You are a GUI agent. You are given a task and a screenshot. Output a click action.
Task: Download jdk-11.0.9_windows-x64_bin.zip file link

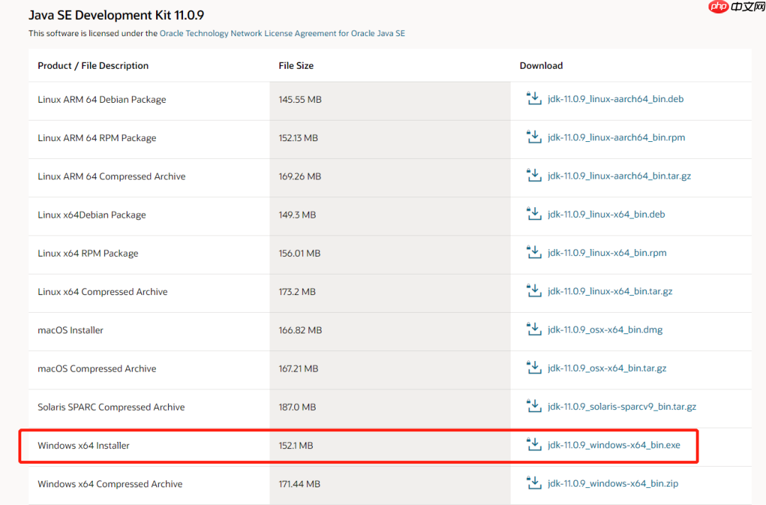coord(613,484)
